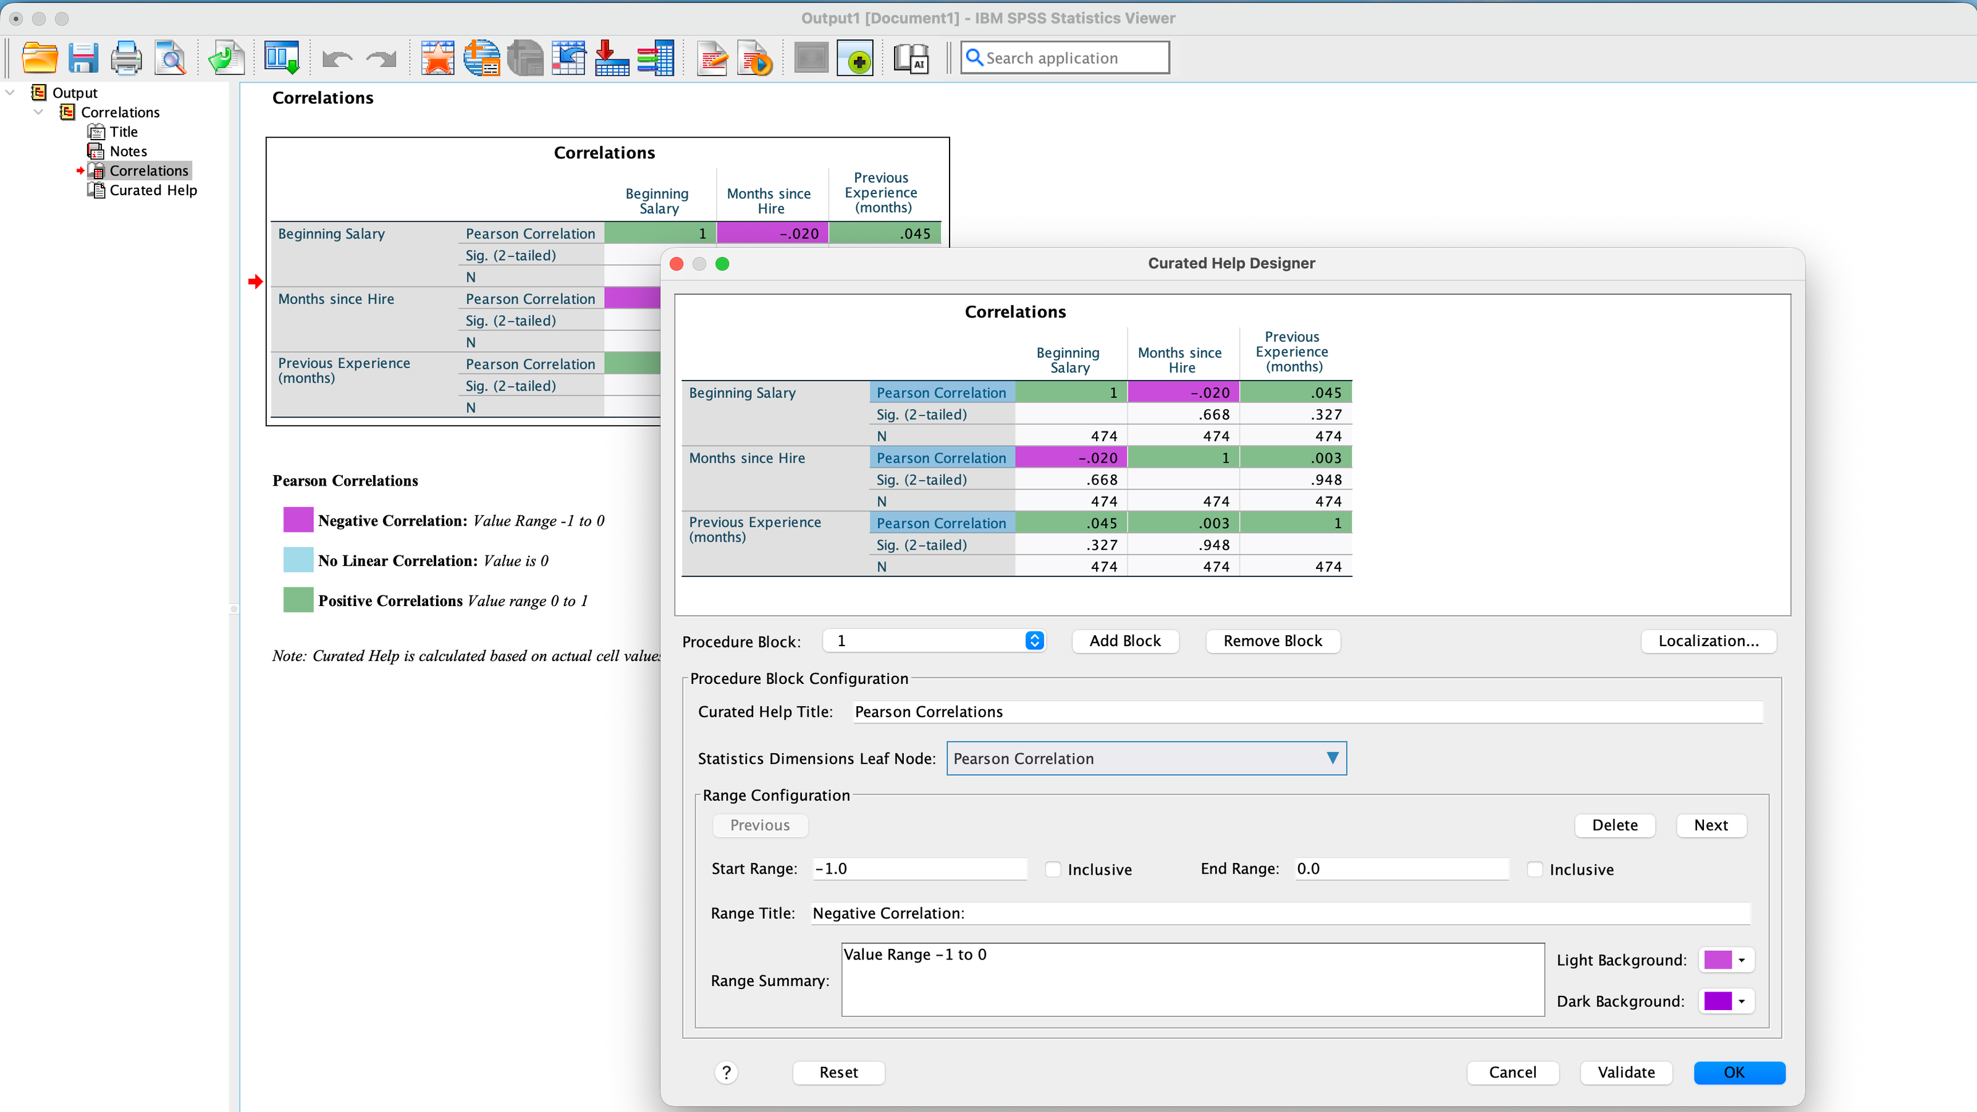Click the page with play button run icon
Image resolution: width=1977 pixels, height=1112 pixels.
point(755,58)
